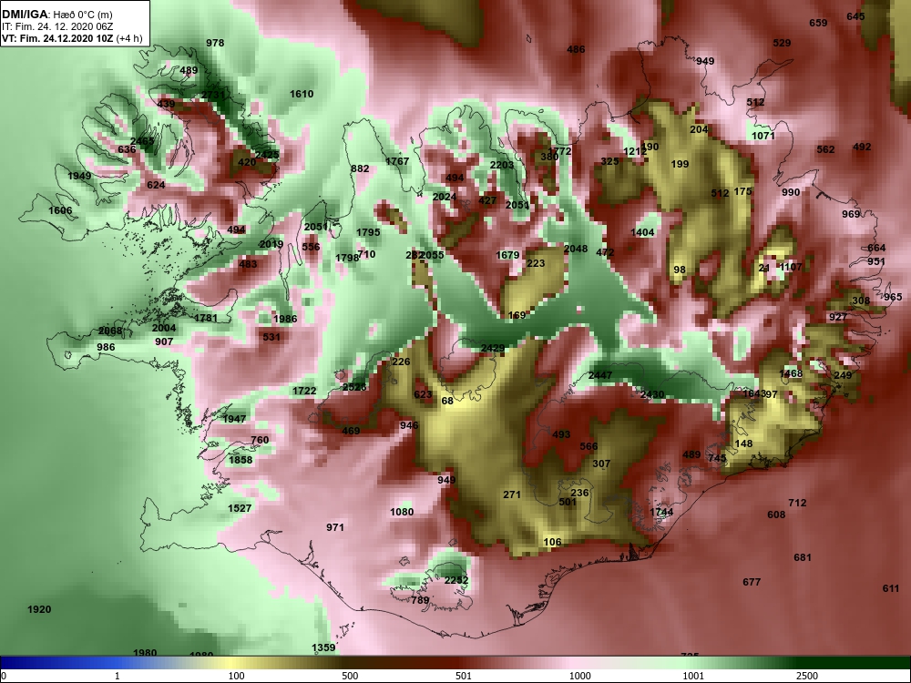Click the map value '1606'
Screen dimensions: 911x683
(x=60, y=211)
